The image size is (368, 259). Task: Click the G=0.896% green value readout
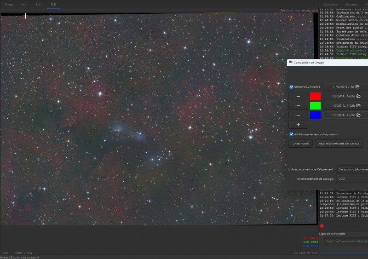pyautogui.click(x=311, y=242)
